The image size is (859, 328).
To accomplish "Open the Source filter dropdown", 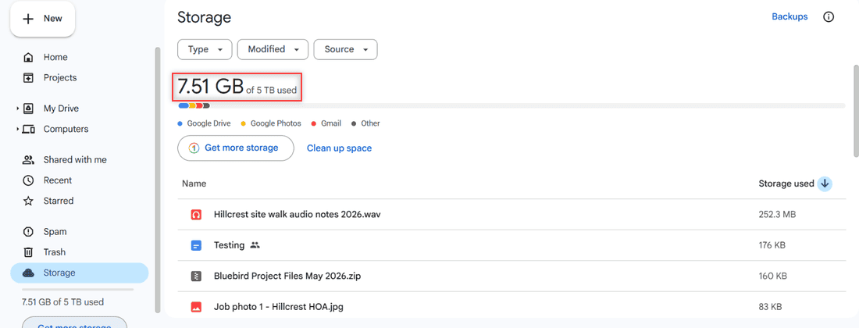I will 345,49.
